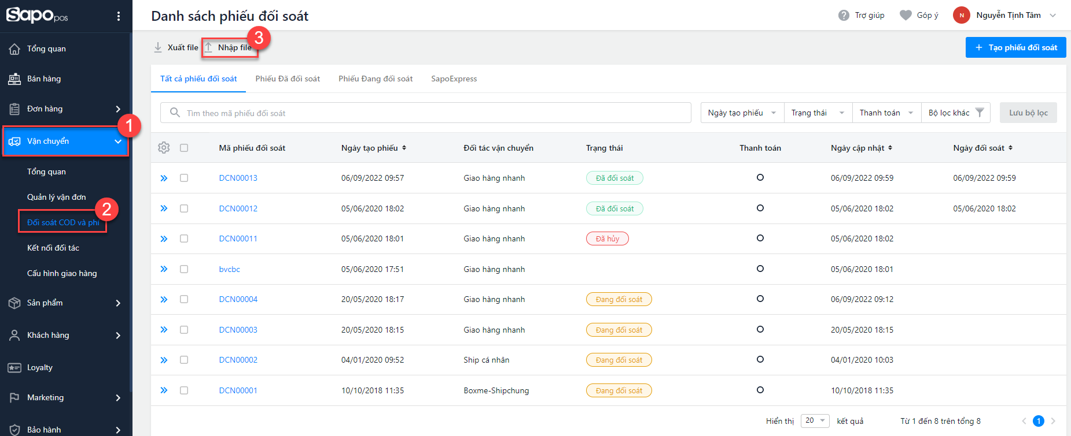Open the SapoExpress tab

coord(454,79)
